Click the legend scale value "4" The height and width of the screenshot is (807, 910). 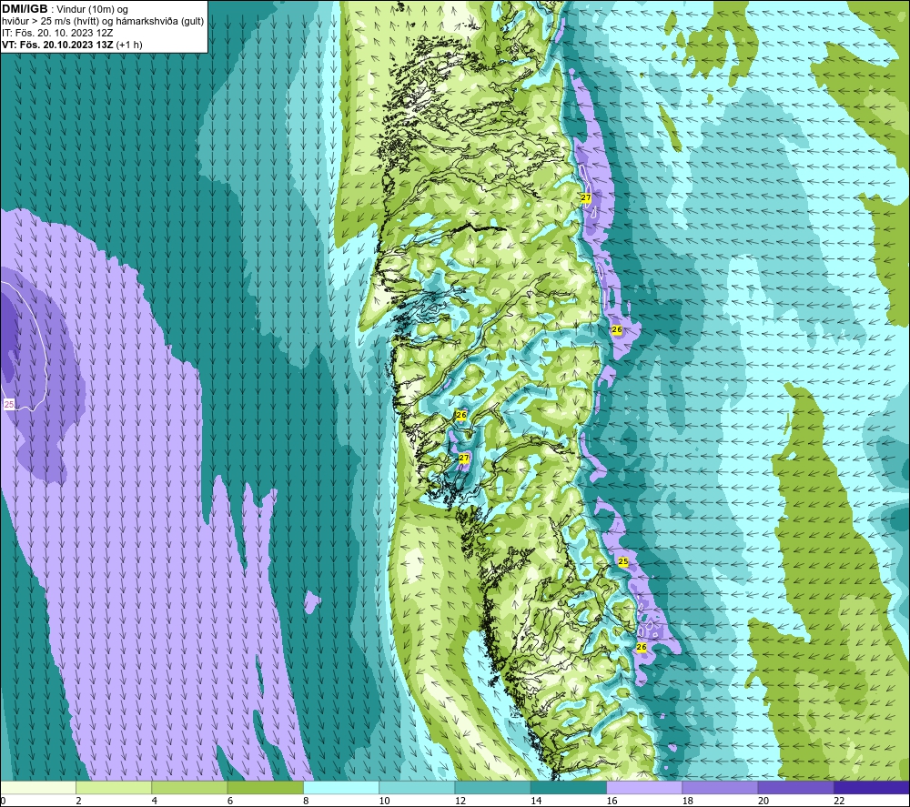click(155, 801)
